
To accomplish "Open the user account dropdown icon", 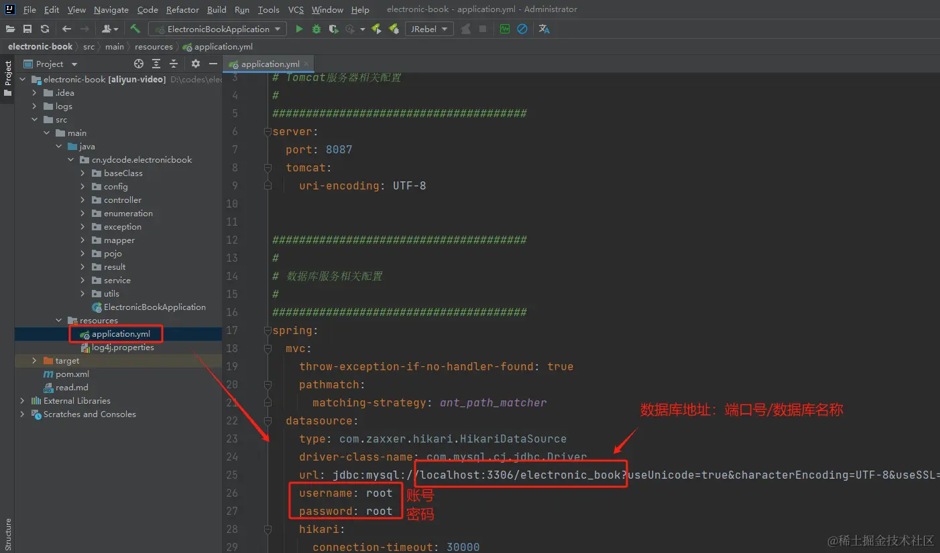I will (109, 29).
